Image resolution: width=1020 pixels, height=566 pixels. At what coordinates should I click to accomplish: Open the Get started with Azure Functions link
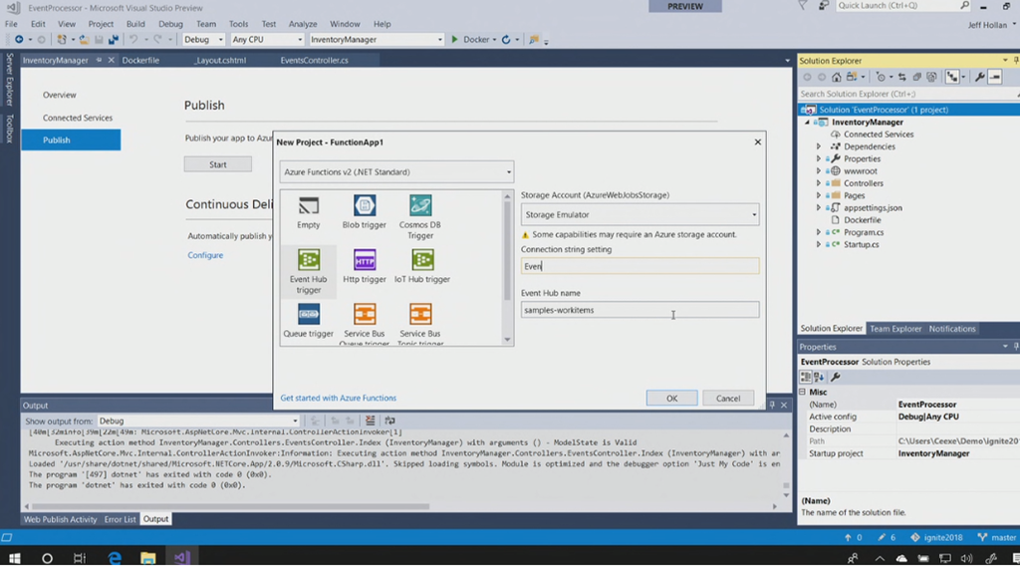pos(338,398)
